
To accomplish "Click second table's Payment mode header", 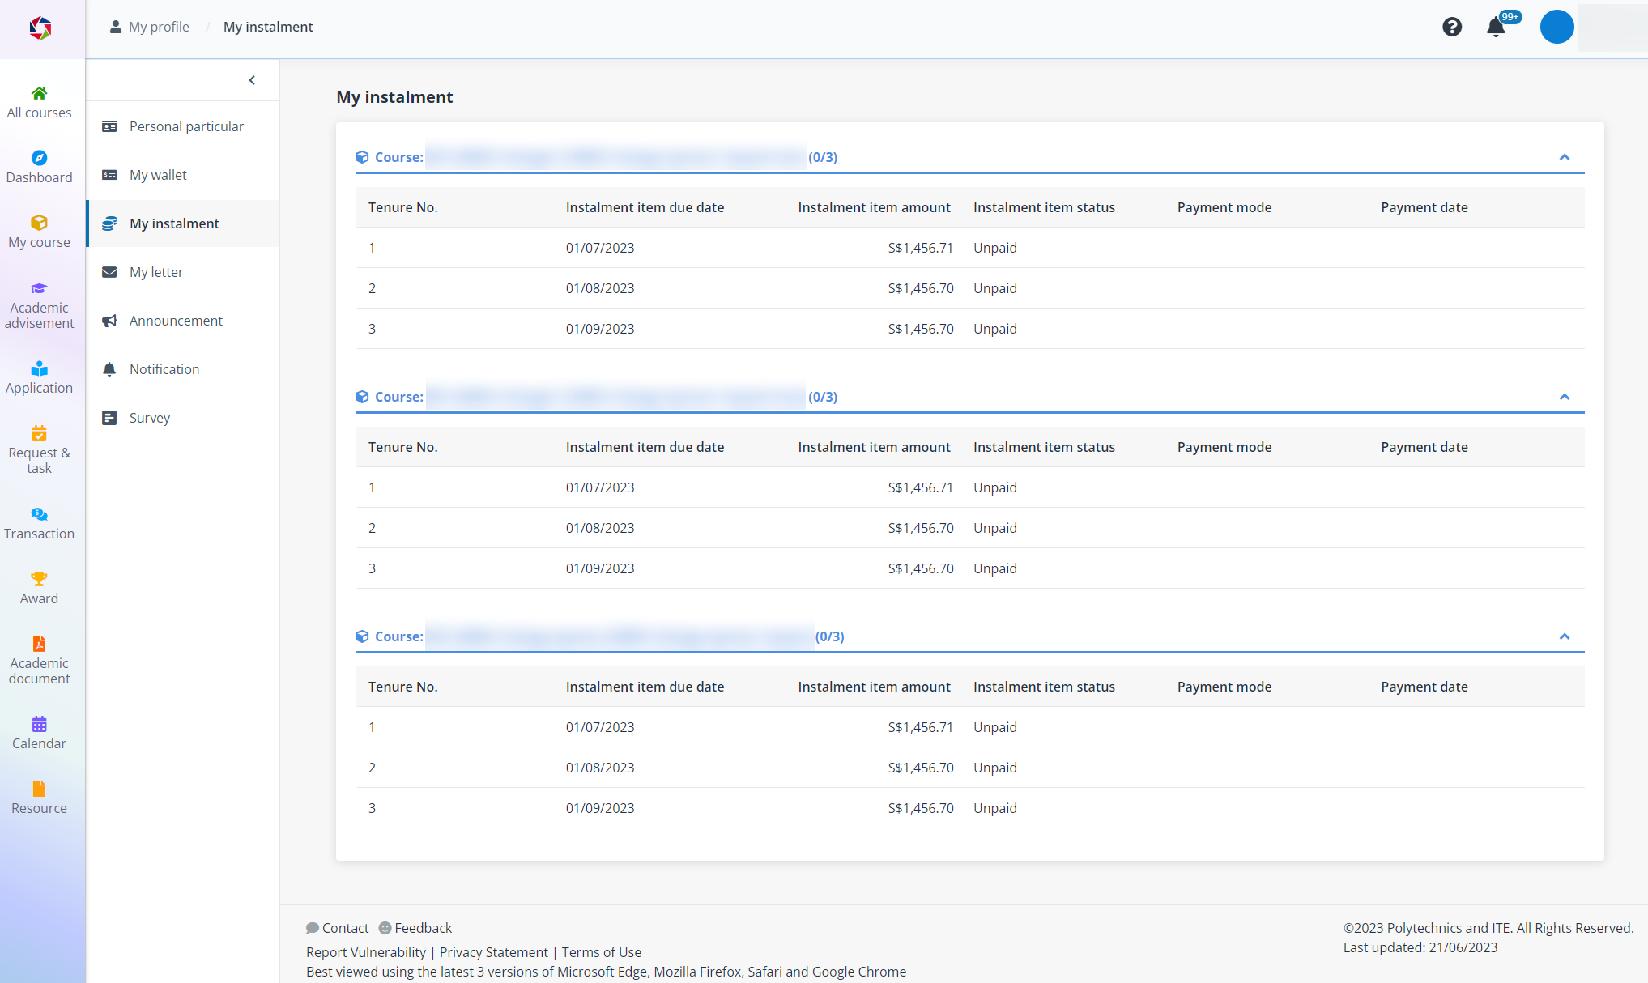I will point(1224,447).
